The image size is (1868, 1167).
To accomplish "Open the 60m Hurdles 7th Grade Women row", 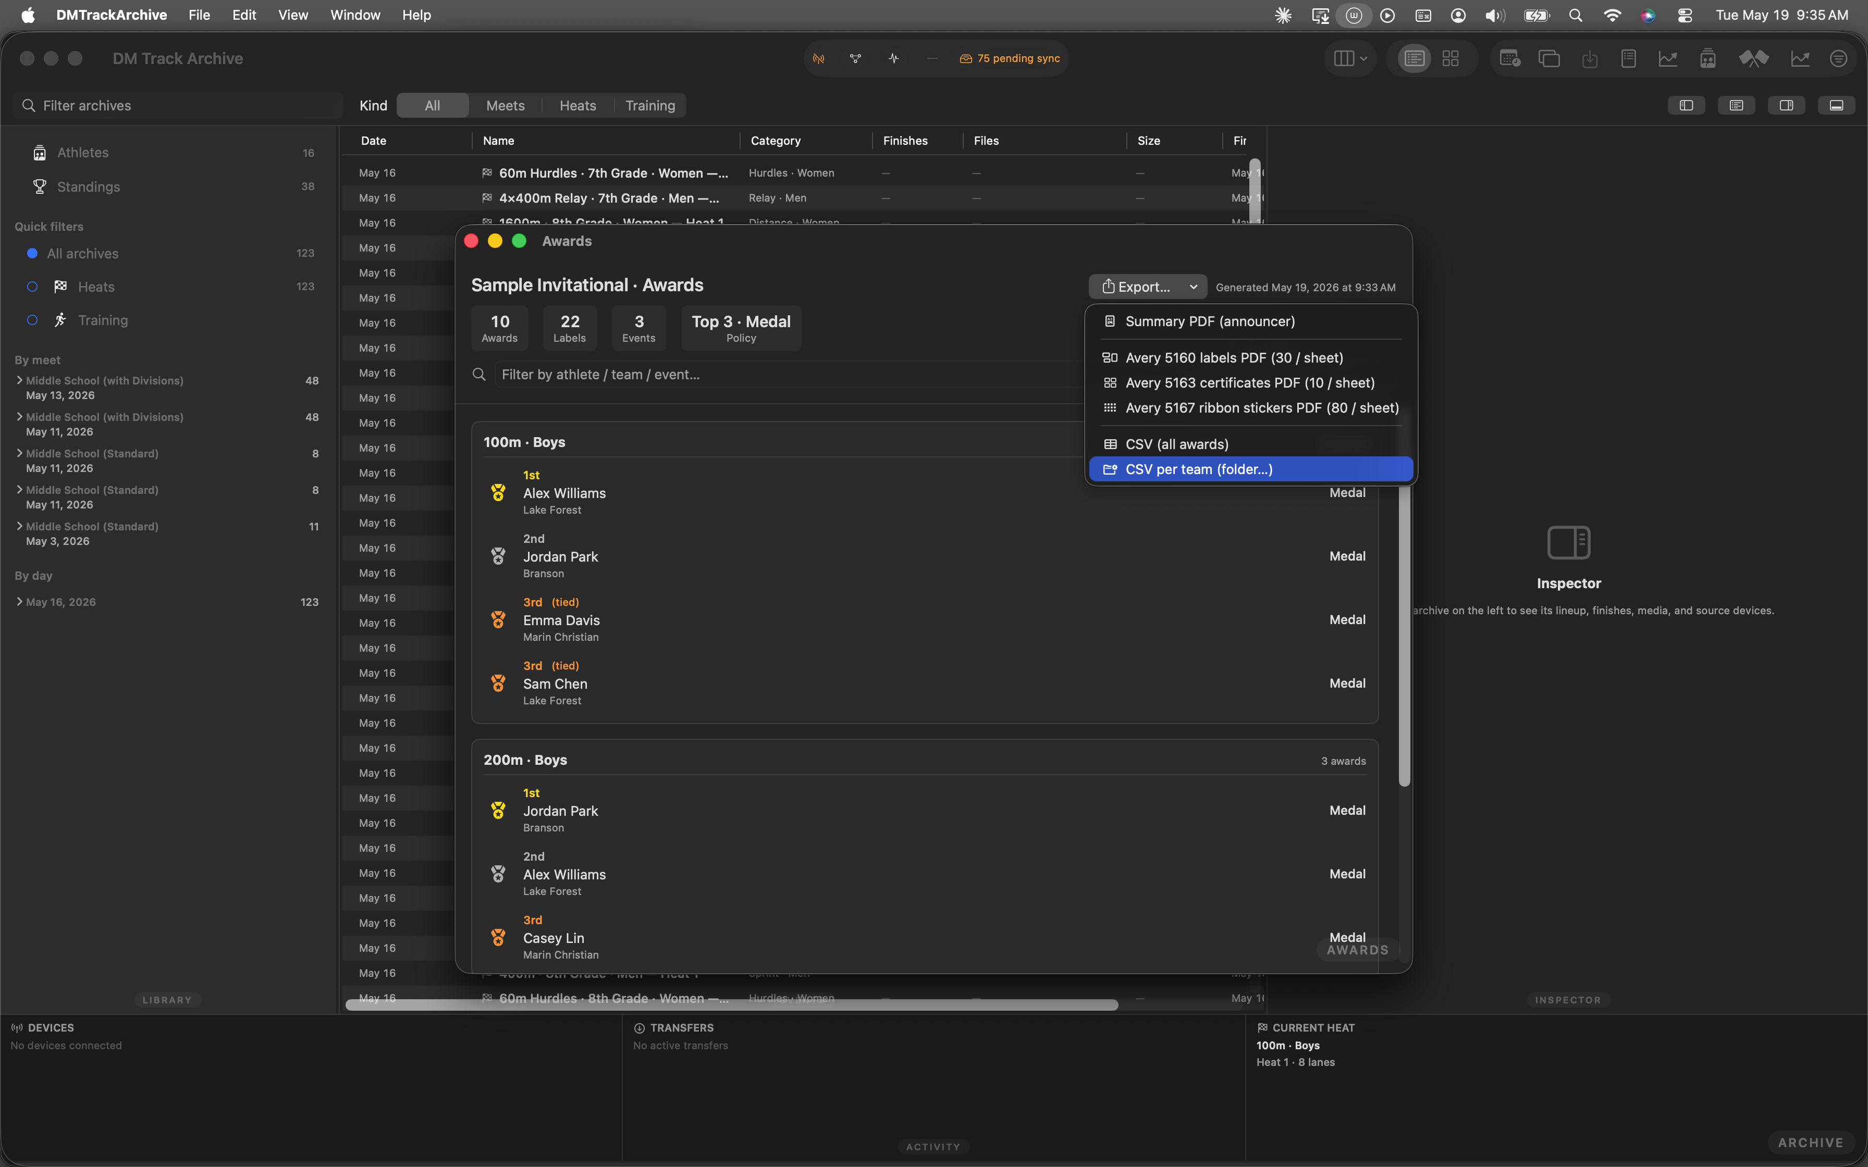I will pyautogui.click(x=803, y=173).
